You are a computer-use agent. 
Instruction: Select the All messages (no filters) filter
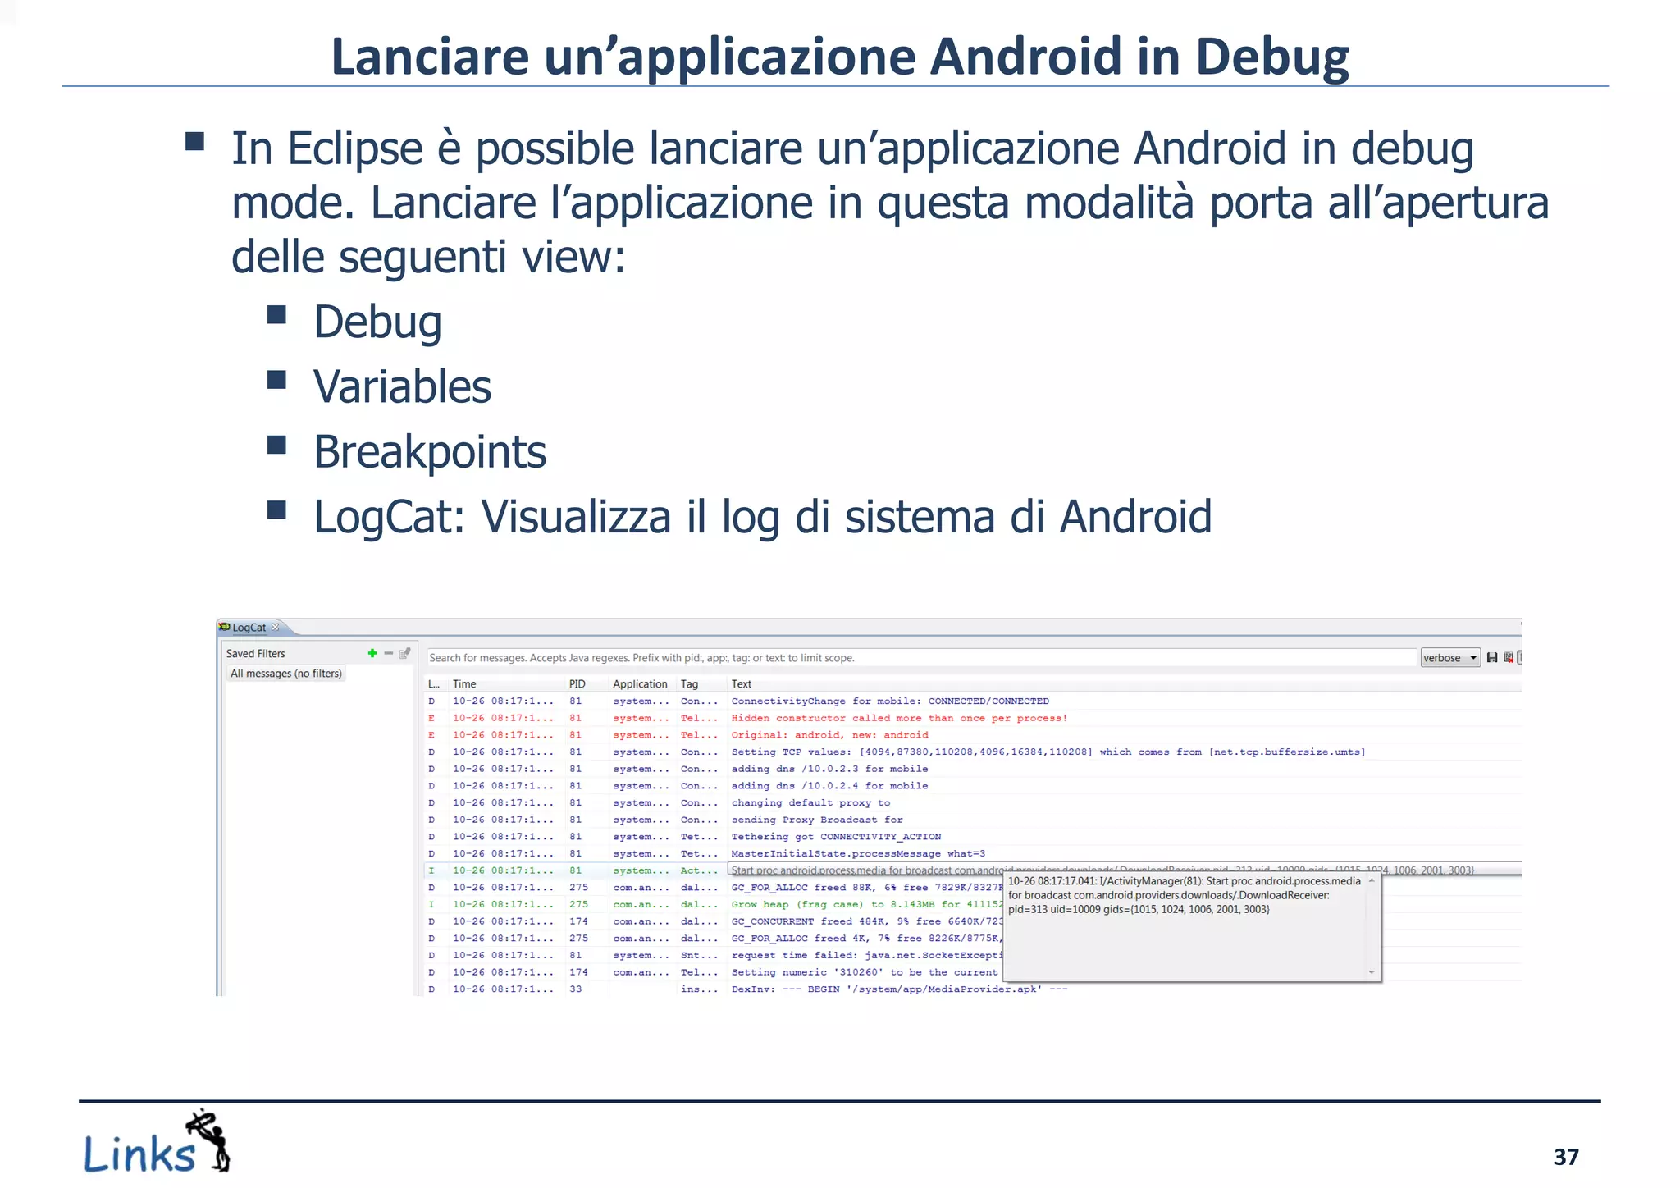[x=285, y=673]
